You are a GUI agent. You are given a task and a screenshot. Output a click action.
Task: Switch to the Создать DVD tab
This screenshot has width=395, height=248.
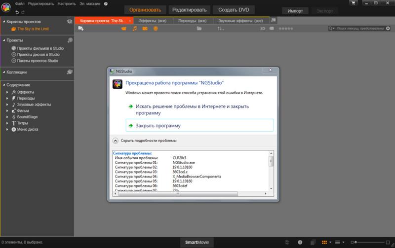(234, 10)
